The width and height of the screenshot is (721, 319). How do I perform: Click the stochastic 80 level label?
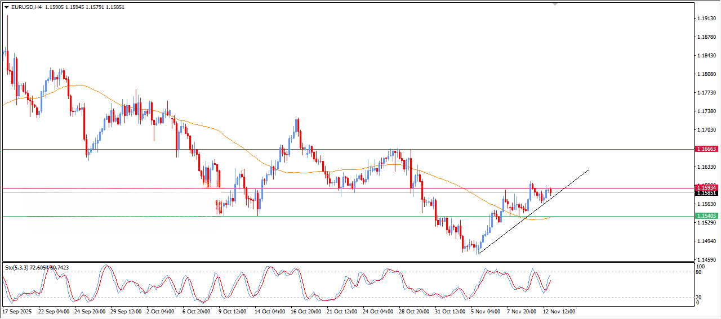[x=700, y=273]
